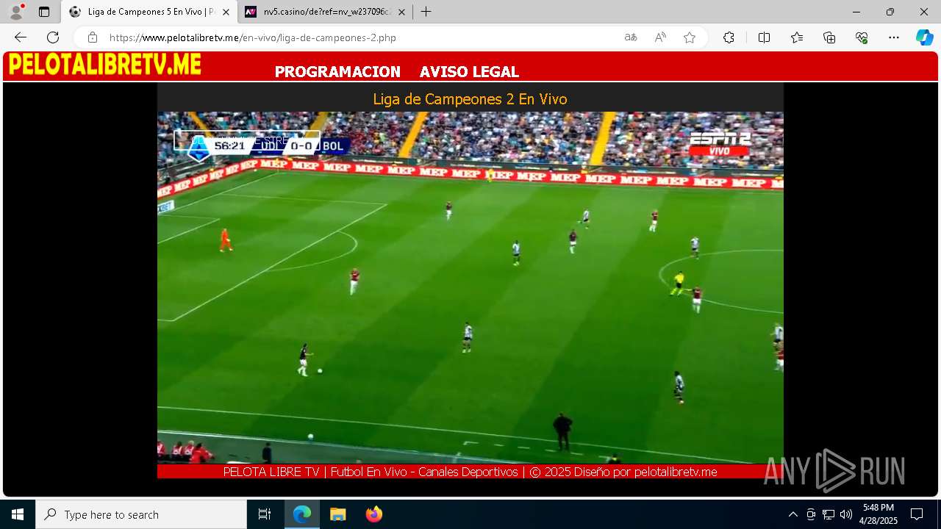Open the Favorites list icon
Image resolution: width=941 pixels, height=529 pixels.
797,37
